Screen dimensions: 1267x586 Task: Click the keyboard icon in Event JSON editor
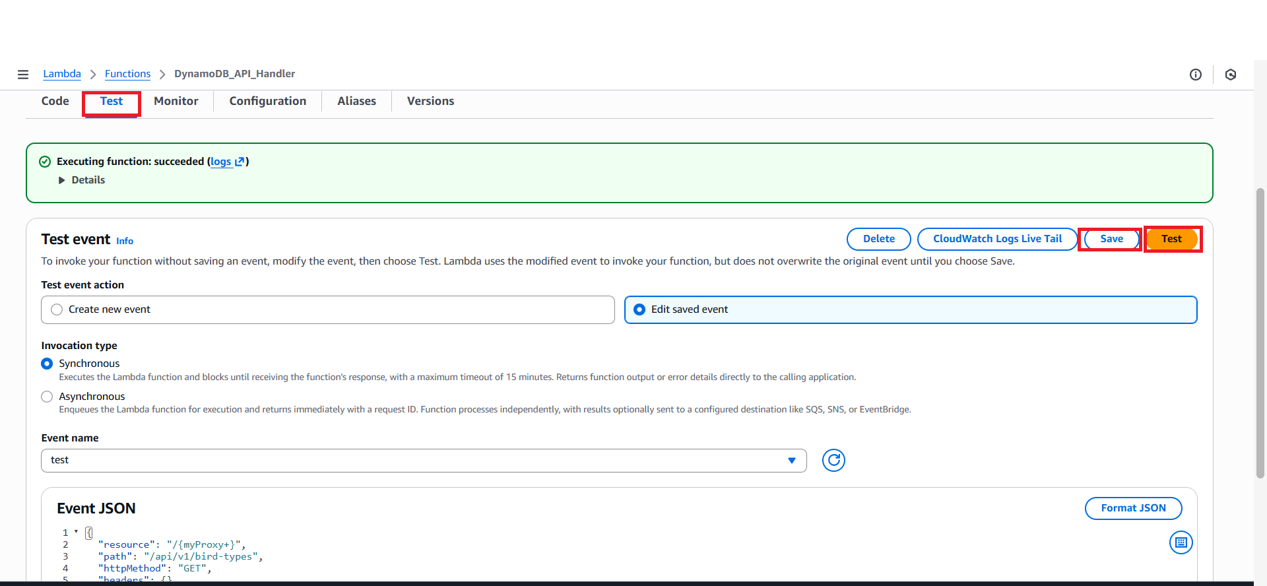point(1181,542)
